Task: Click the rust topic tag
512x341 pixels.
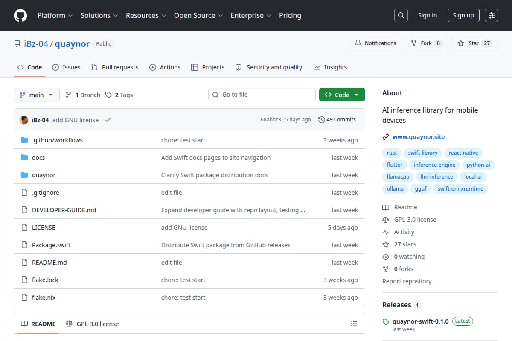Action: click(x=392, y=153)
